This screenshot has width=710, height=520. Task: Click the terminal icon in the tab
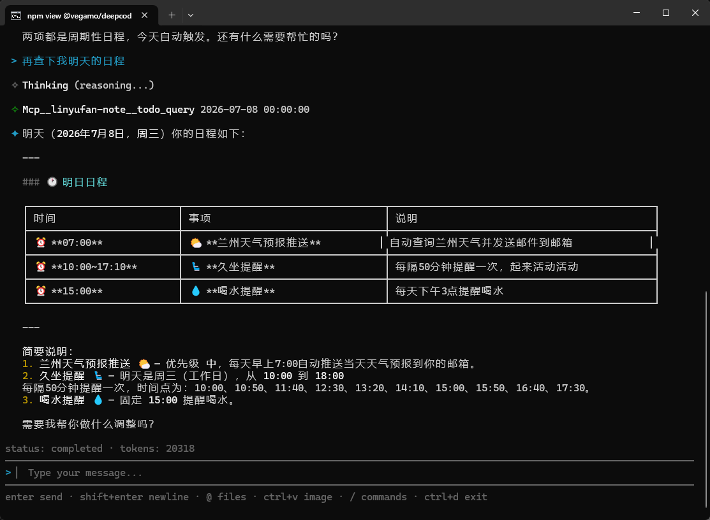pyautogui.click(x=16, y=16)
